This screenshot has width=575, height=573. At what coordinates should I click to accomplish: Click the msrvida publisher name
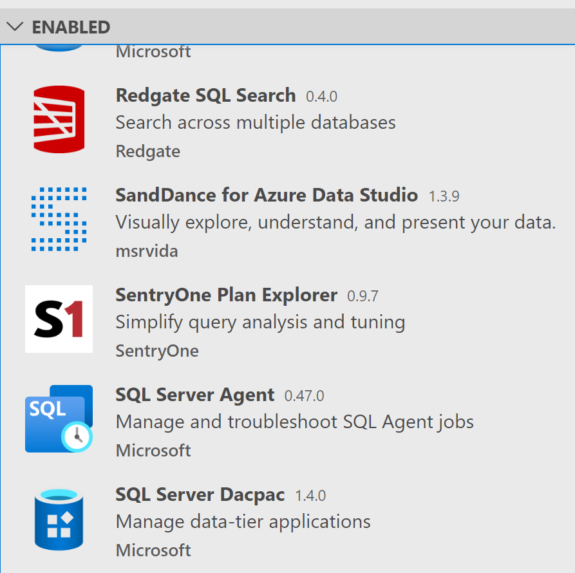[147, 252]
